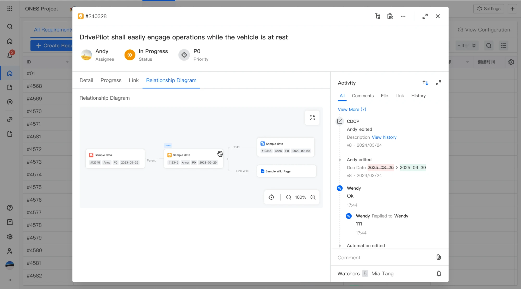Image resolution: width=521 pixels, height=289 pixels.
Task: Change the P0 priority value
Action: pyautogui.click(x=197, y=51)
